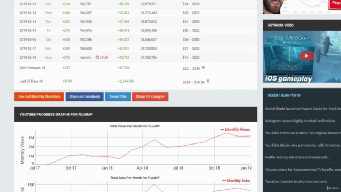341x192 pixels.
Task: Click the bearded man thumbnail at top right
Action: 273,7
